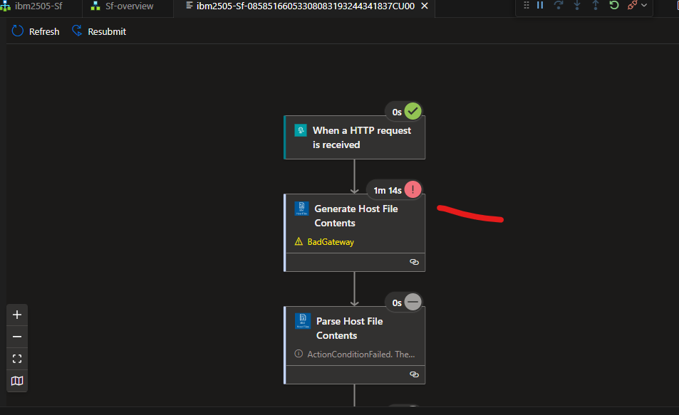Image resolution: width=679 pixels, height=415 pixels.
Task: Zoom out of the workflow canvas
Action: coord(16,336)
